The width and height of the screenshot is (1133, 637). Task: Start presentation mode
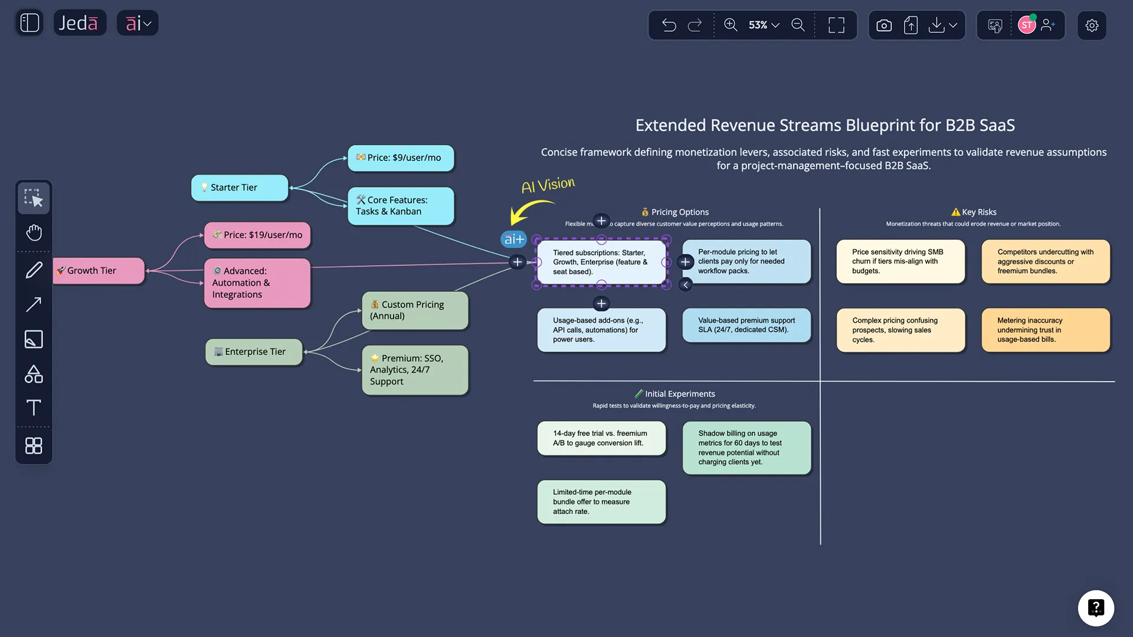point(995,25)
